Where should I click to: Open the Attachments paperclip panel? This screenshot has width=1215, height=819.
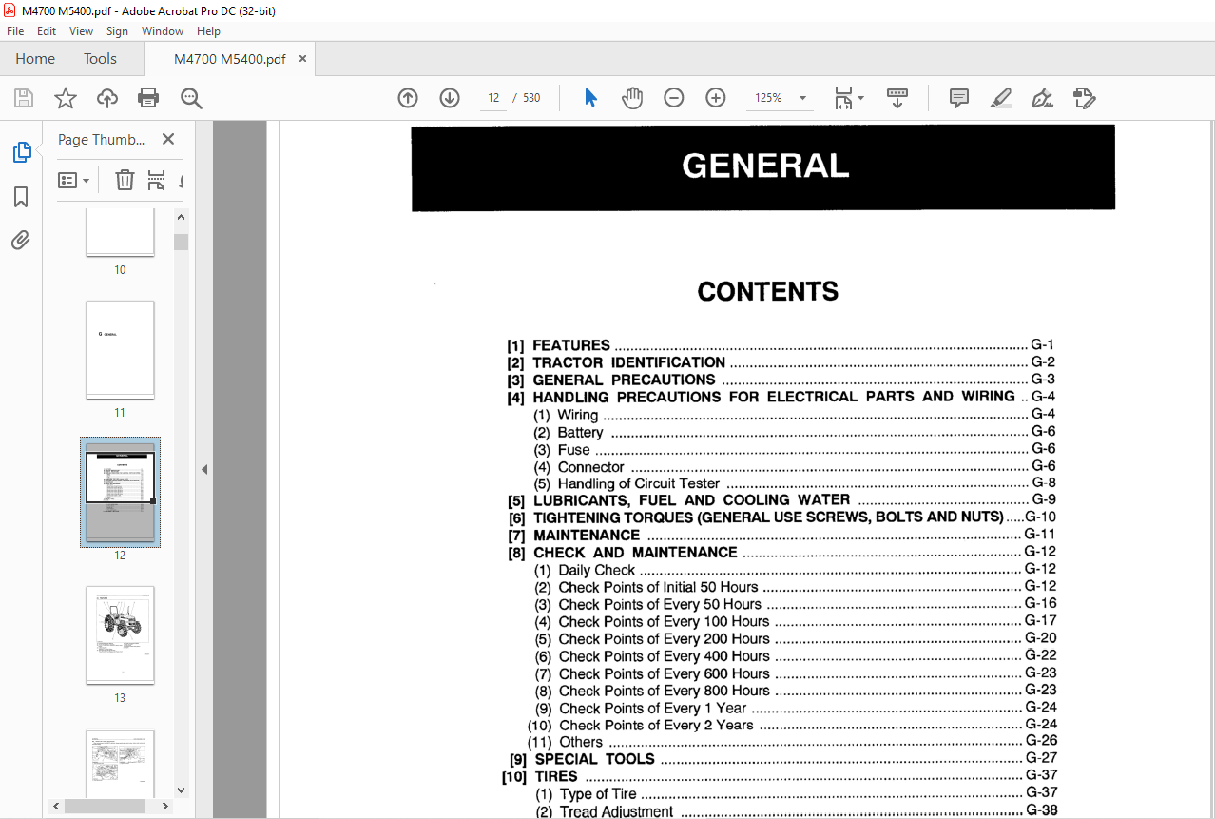(x=21, y=241)
